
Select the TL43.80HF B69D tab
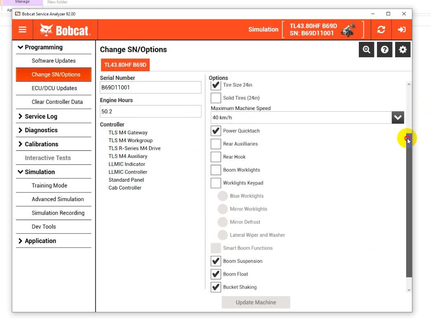(125, 65)
